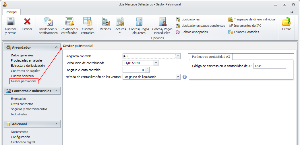Click the Longitud cuenta contable number field
Image resolution: width=300 pixels, height=145 pixels.
pos(134,70)
